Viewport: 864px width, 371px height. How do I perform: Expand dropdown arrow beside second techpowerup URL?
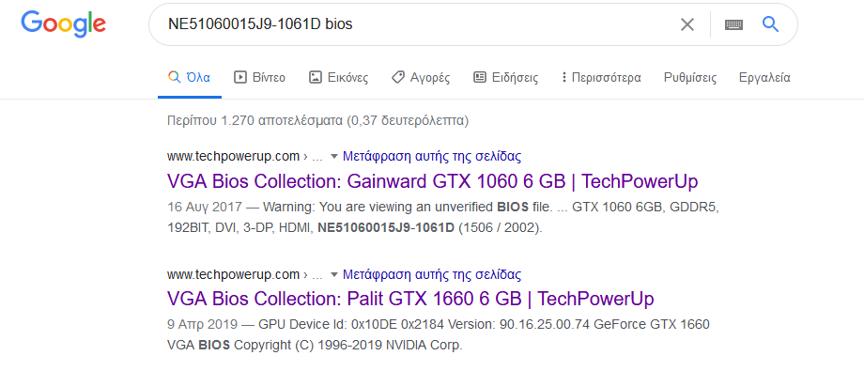pyautogui.click(x=333, y=274)
